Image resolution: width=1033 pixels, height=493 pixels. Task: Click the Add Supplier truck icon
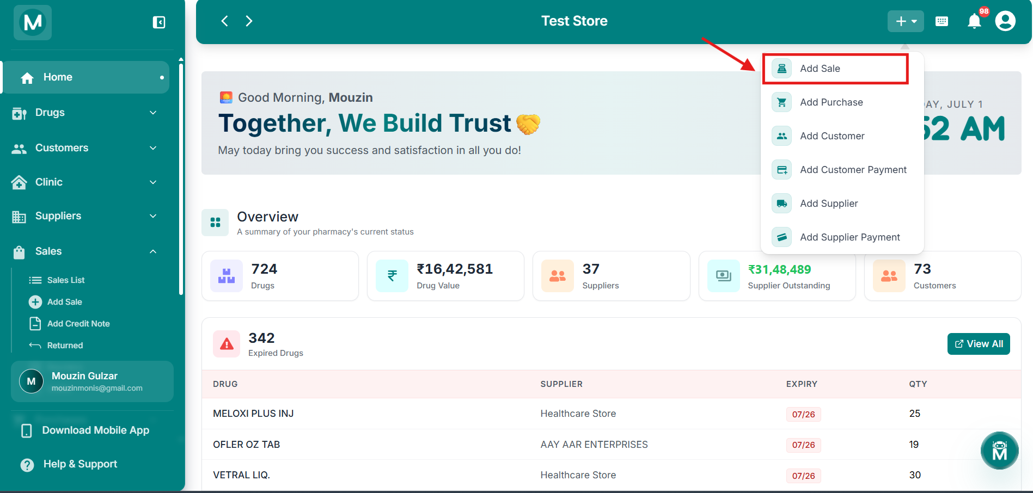pos(781,204)
